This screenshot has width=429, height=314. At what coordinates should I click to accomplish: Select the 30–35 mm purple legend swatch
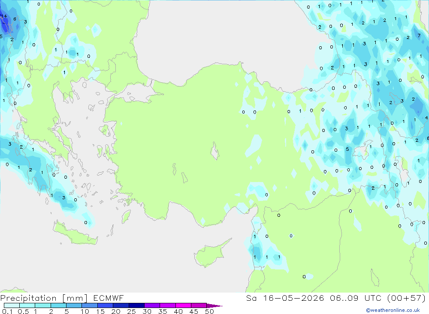tap(152, 305)
